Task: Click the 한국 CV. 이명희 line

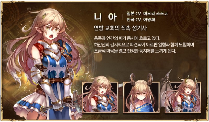Action: click(x=141, y=20)
